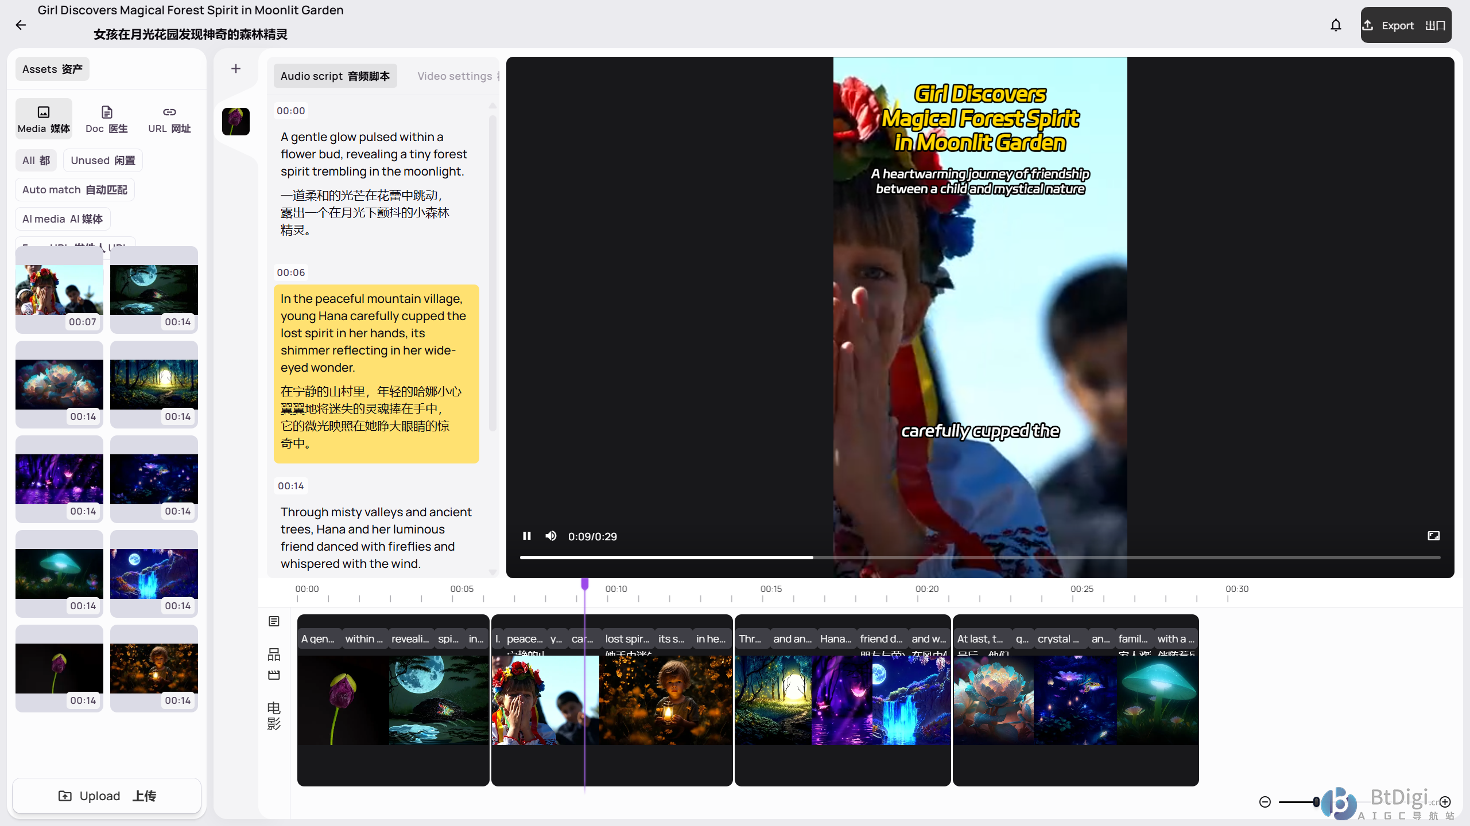Image resolution: width=1470 pixels, height=826 pixels.
Task: Click the clapperboard media track icon
Action: tap(274, 675)
